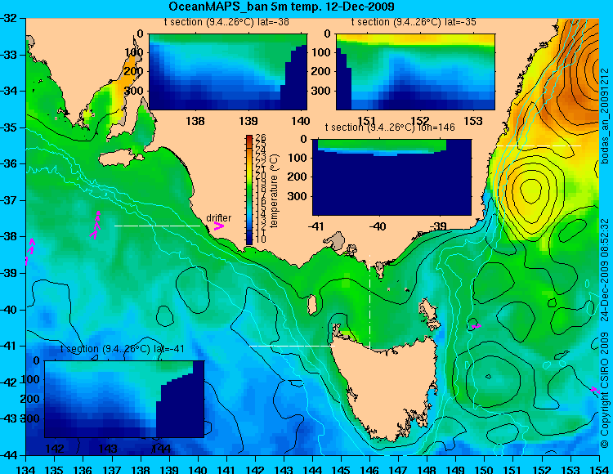Image resolution: width=613 pixels, height=474 pixels.
Task: Click "153" on the lat=-35 inset axis
Action: point(473,121)
